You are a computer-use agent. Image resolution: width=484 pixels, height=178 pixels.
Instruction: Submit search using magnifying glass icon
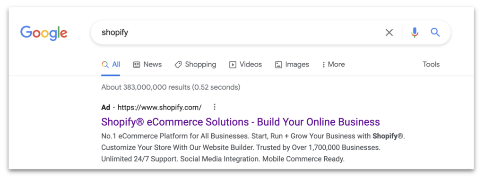[x=435, y=32]
